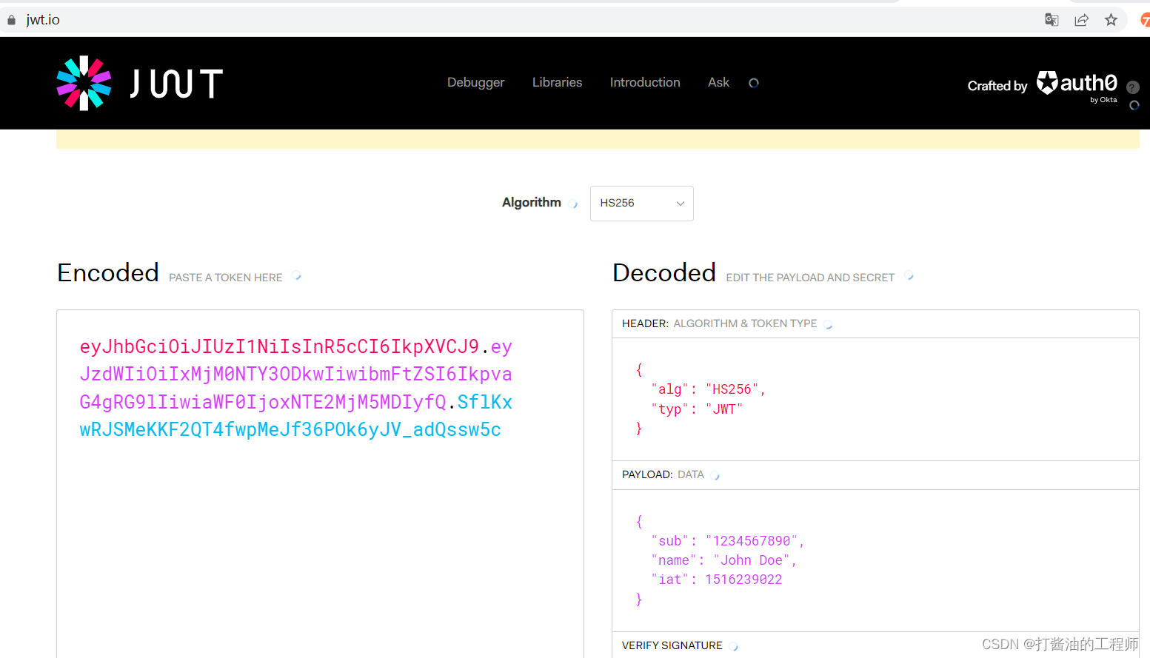Image resolution: width=1150 pixels, height=658 pixels.
Task: Click the "name": "John Doe" payload line
Action: click(x=723, y=560)
